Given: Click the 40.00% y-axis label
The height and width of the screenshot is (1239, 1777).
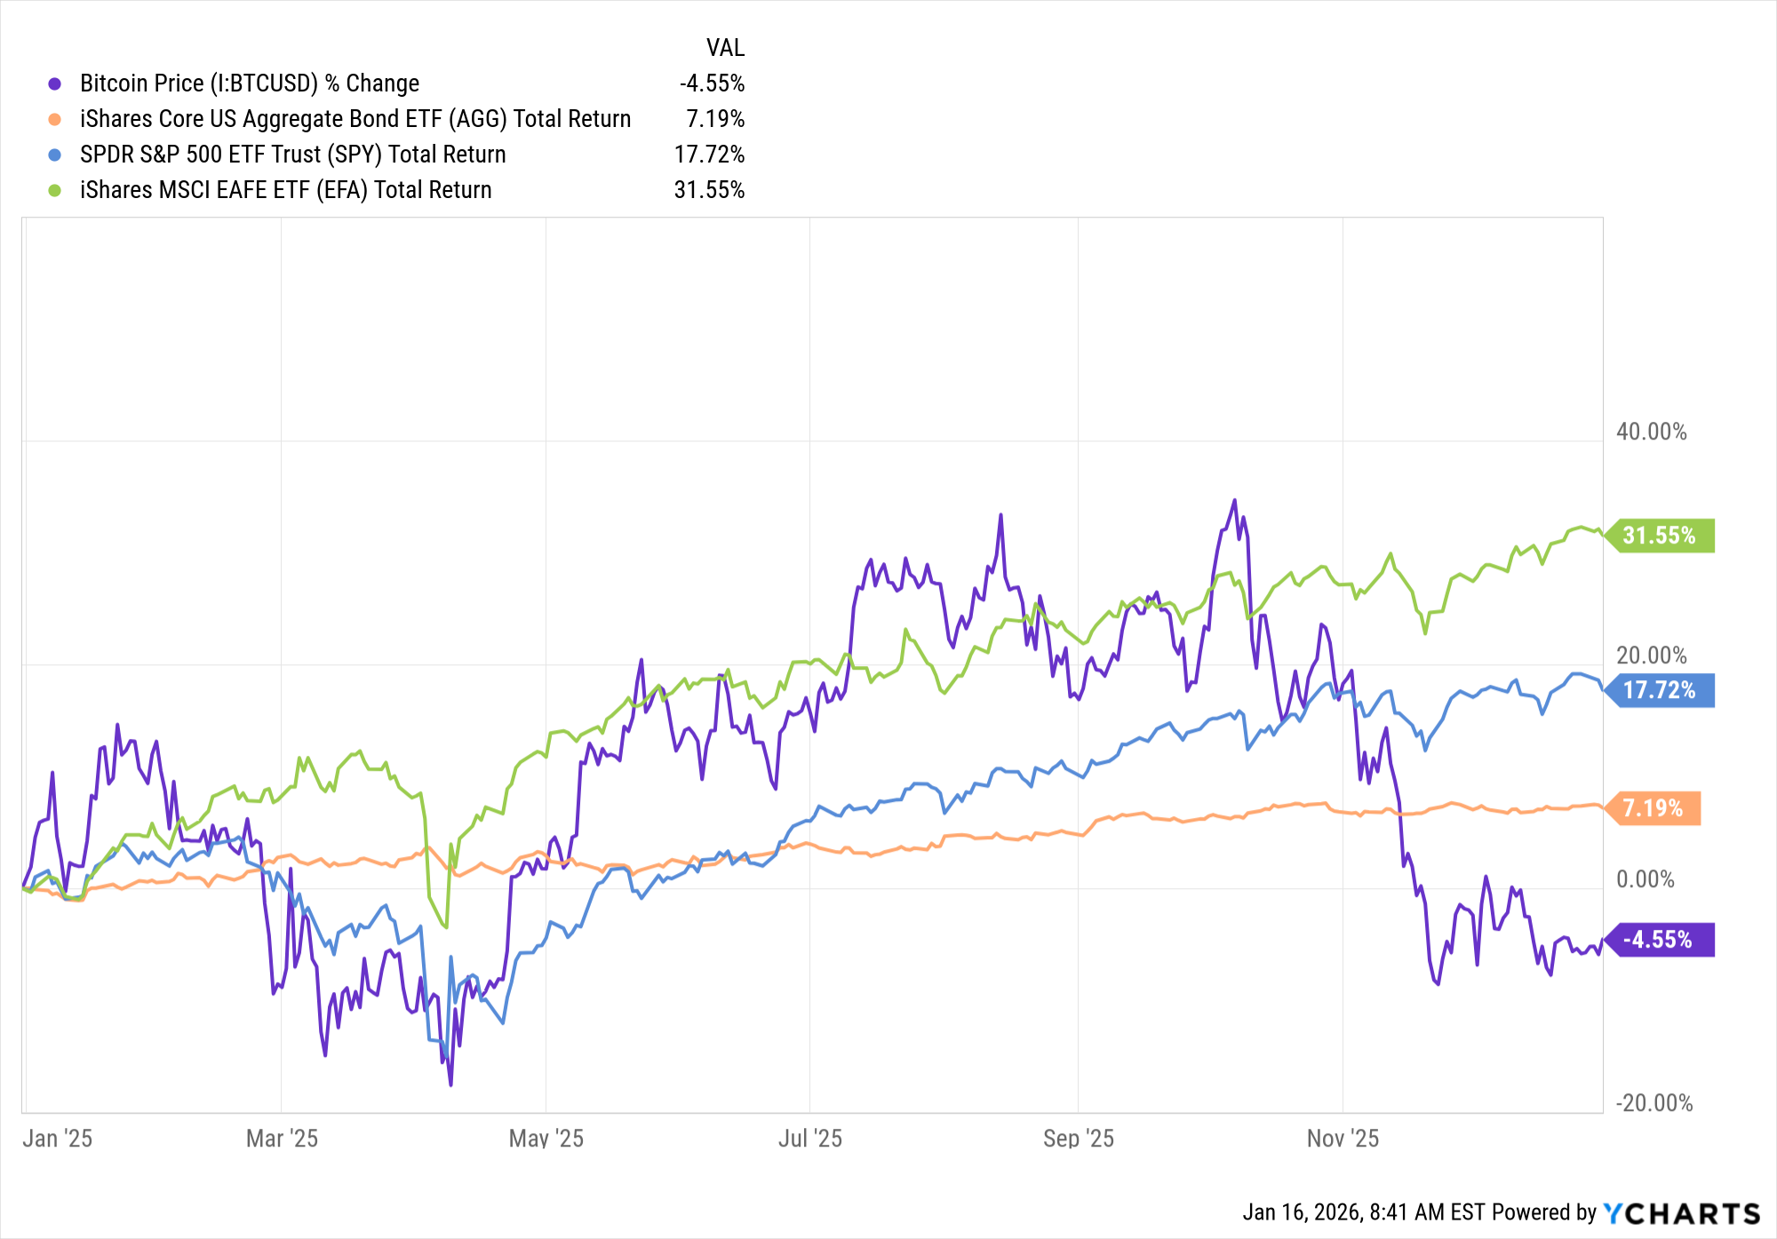Looking at the screenshot, I should pos(1651,432).
